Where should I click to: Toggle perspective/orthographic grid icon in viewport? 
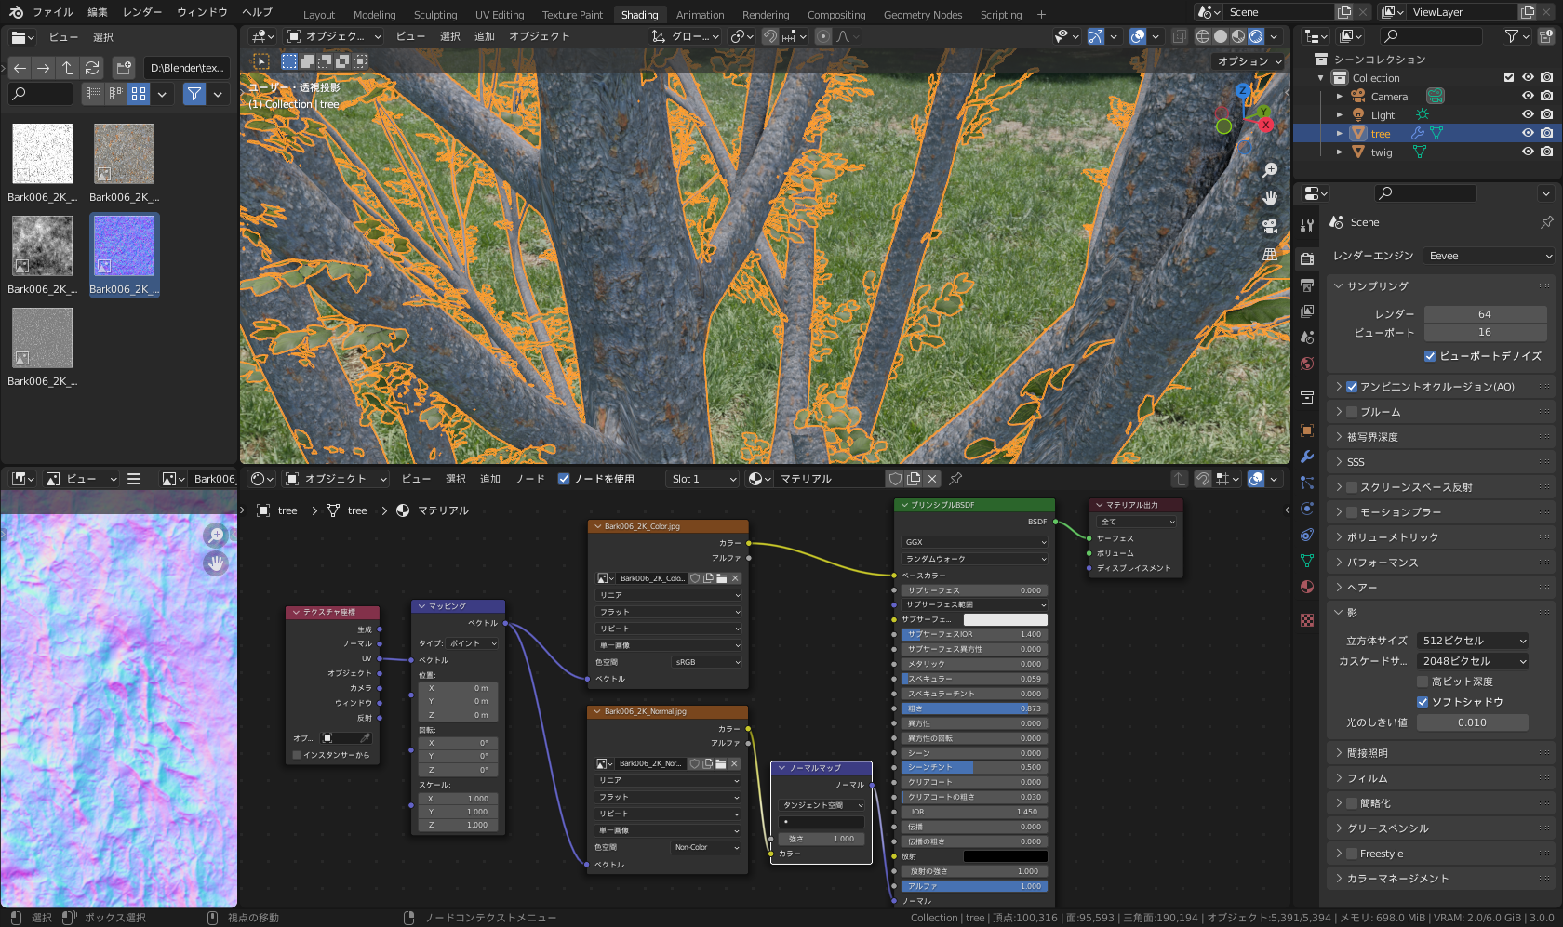pos(1270,254)
